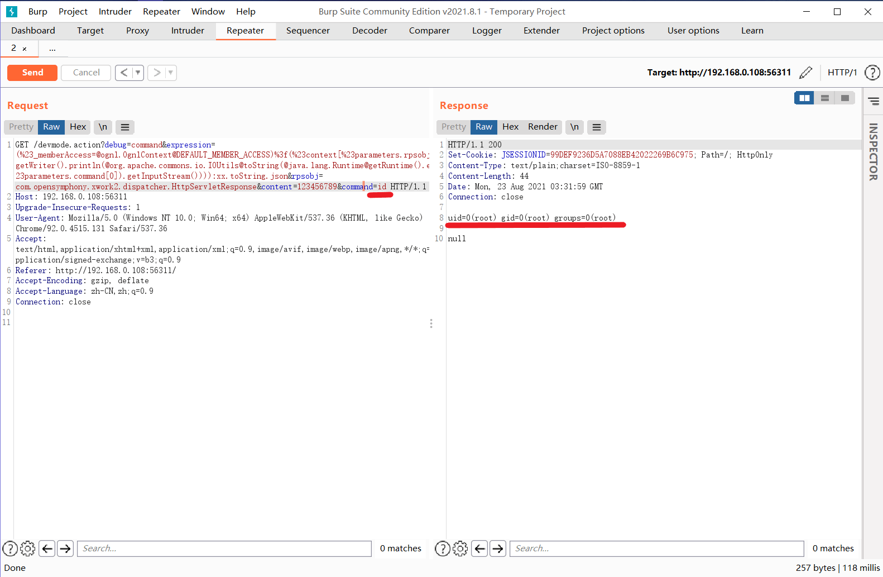The image size is (883, 577).
Task: Go to previous request history arrow
Action: tap(124, 73)
